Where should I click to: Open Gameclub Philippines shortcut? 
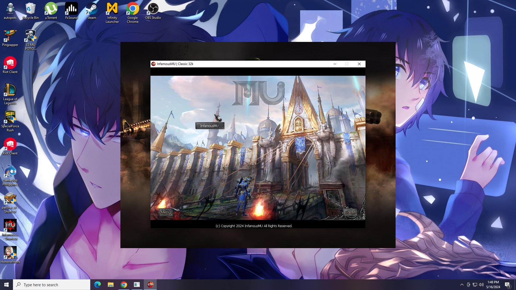pyautogui.click(x=10, y=176)
